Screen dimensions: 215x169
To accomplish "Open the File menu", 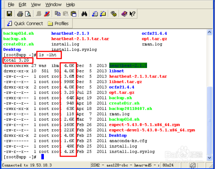I will point(11,5).
